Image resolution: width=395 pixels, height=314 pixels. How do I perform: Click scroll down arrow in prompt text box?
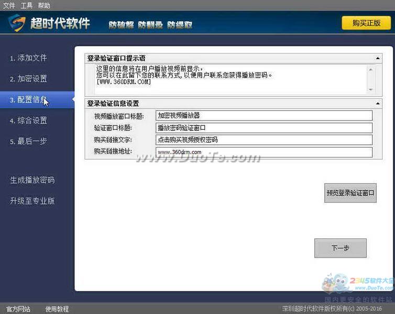pyautogui.click(x=371, y=89)
